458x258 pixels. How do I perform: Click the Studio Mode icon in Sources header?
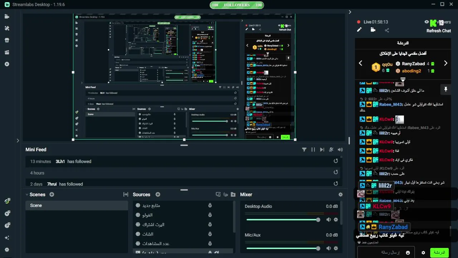[x=218, y=195]
